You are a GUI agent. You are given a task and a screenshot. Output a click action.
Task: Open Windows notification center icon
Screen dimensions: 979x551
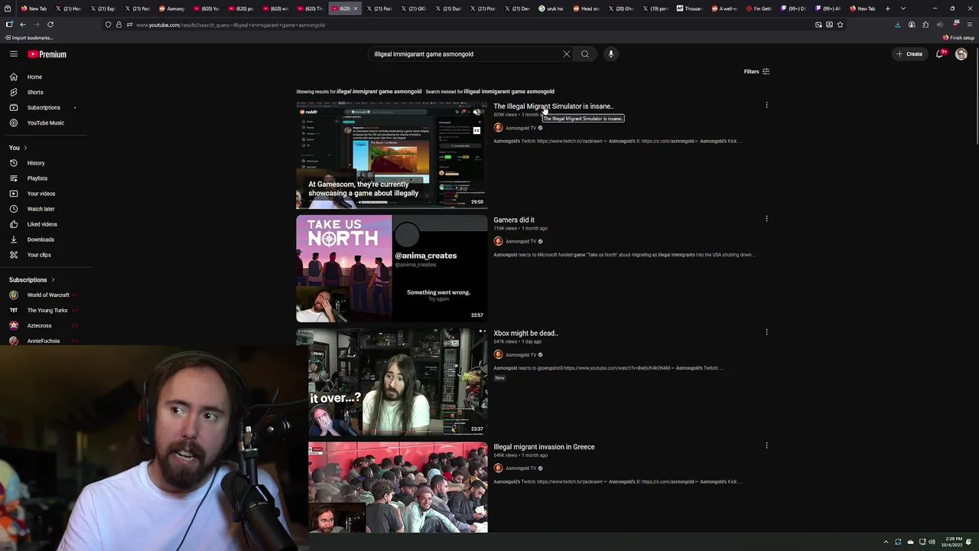(969, 542)
